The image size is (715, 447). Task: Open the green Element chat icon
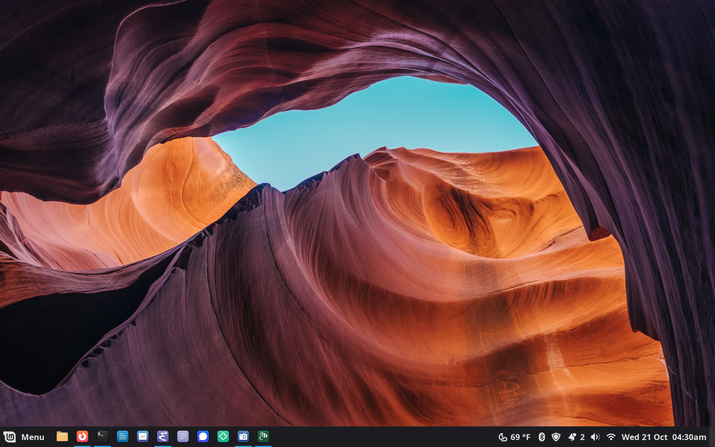tap(223, 436)
